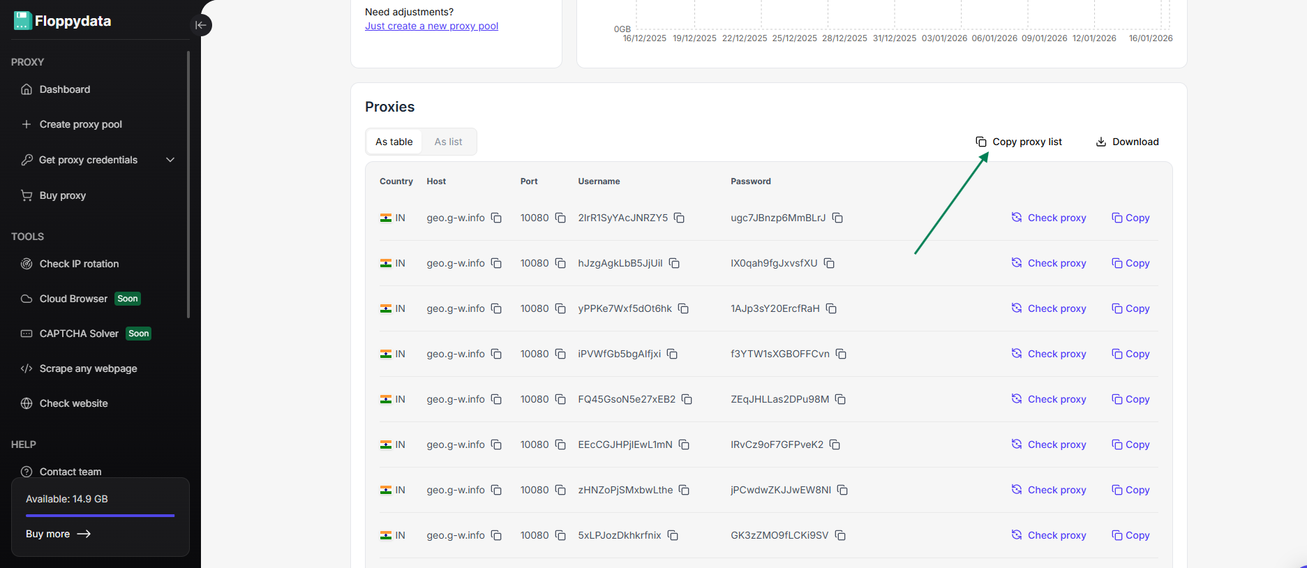Copy username 2IrR1SyYAcJNRZY5 icon
The height and width of the screenshot is (568, 1307).
point(679,218)
